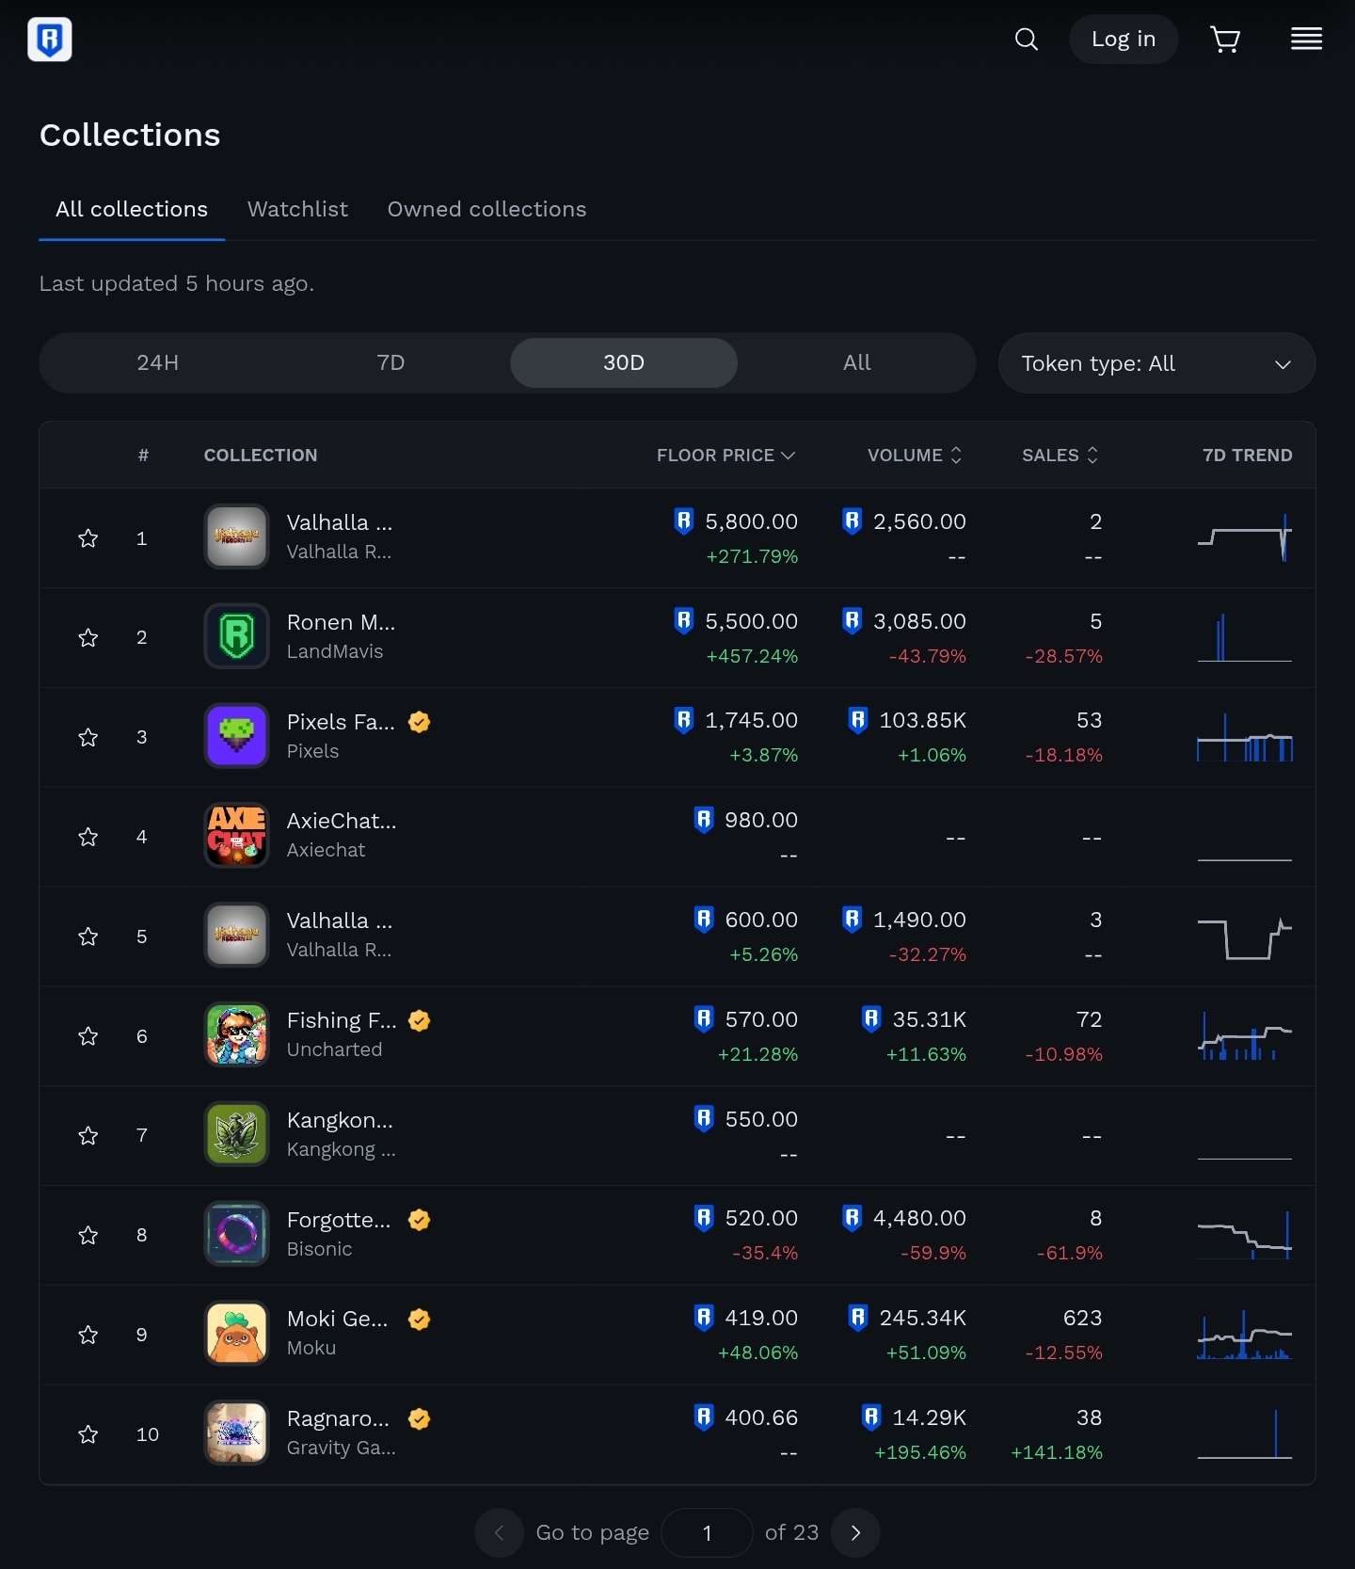Click the AxieChat collection icon
1355x1569 pixels.
tap(237, 836)
